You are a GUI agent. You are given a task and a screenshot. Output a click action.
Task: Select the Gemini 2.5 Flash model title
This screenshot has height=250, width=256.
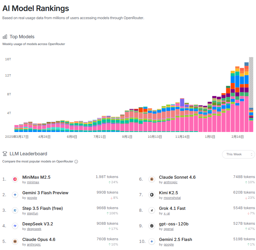click(x=175, y=239)
